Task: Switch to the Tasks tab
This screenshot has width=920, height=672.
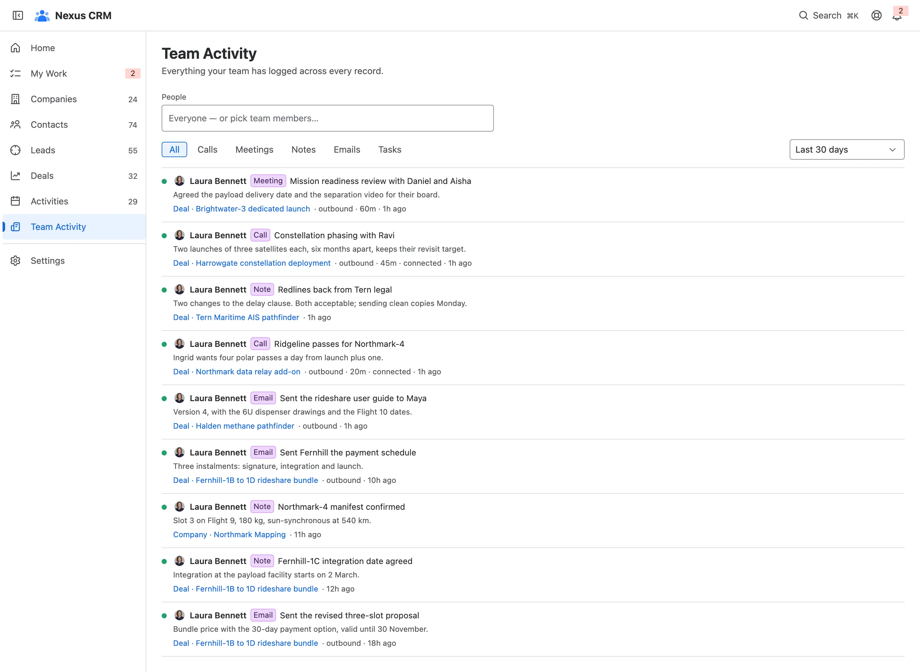Action: (x=390, y=150)
